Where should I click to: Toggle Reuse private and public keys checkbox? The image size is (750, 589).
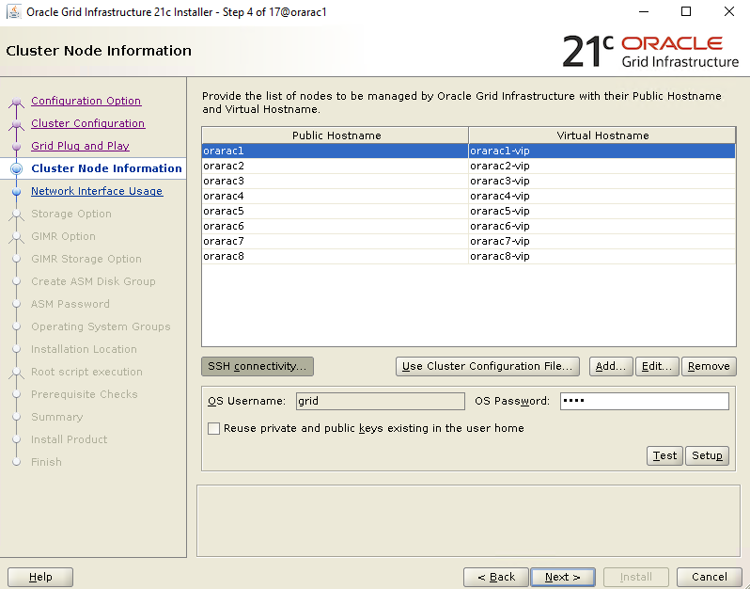point(213,428)
